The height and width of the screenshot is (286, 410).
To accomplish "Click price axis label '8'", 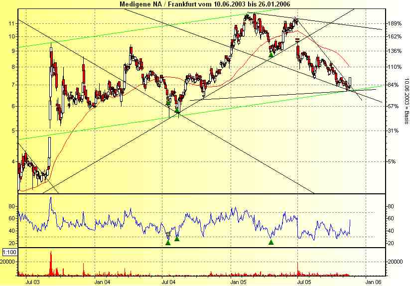I will tap(12, 67).
